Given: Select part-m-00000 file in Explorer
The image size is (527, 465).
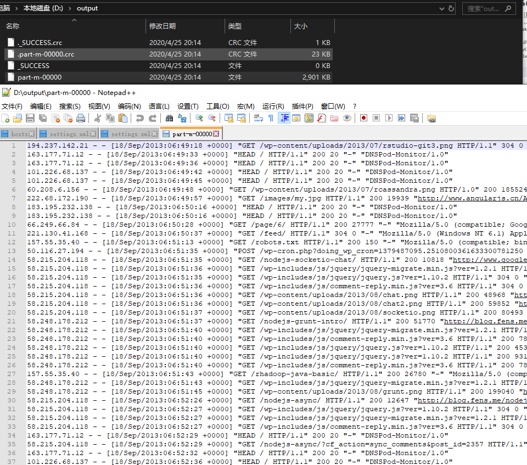Looking at the screenshot, I should (169, 77).
